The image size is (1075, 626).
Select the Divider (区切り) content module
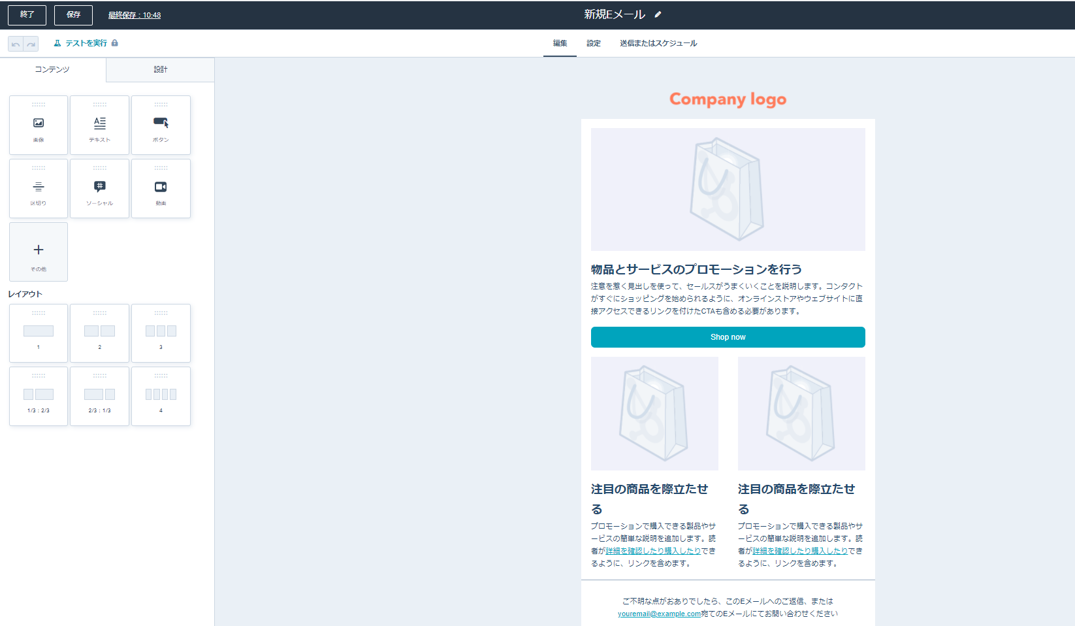pyautogui.click(x=39, y=188)
